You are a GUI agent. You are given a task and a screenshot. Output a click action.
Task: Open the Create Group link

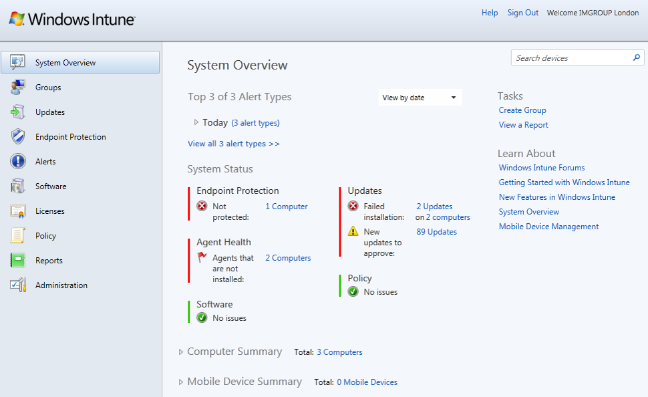522,110
